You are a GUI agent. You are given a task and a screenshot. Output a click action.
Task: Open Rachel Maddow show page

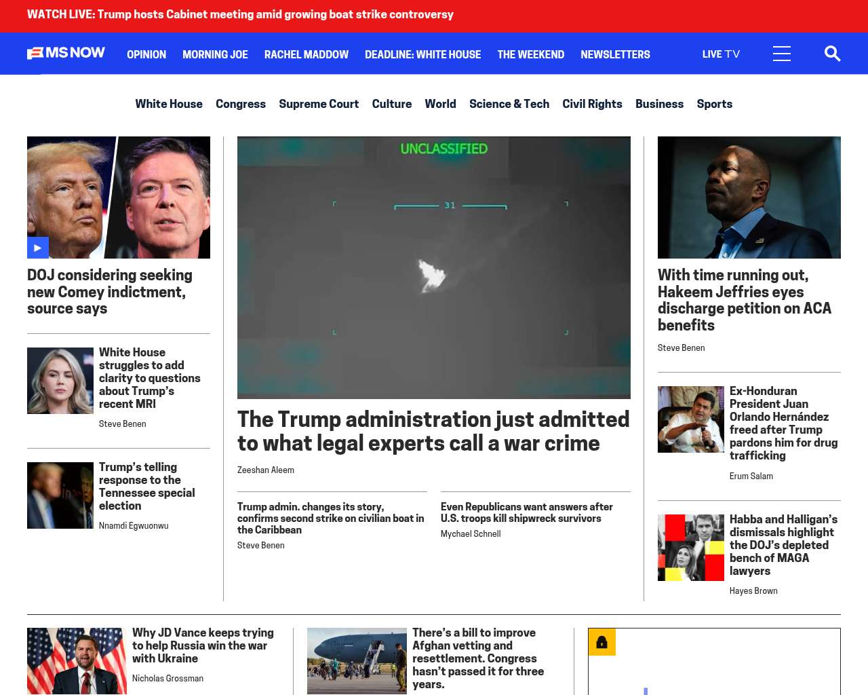pyautogui.click(x=307, y=54)
